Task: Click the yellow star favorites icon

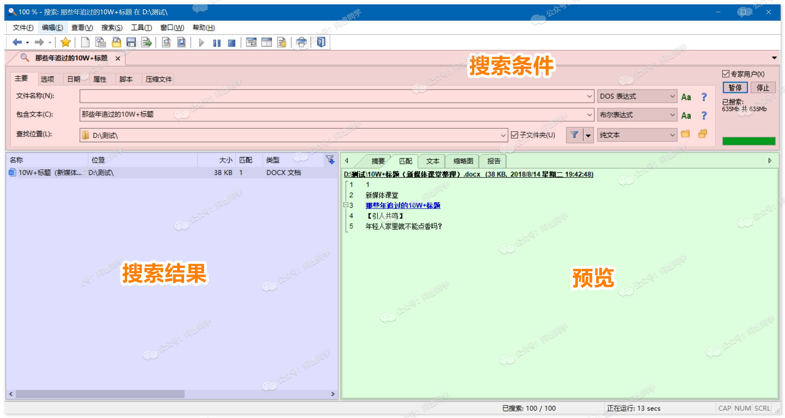Action: click(x=66, y=42)
